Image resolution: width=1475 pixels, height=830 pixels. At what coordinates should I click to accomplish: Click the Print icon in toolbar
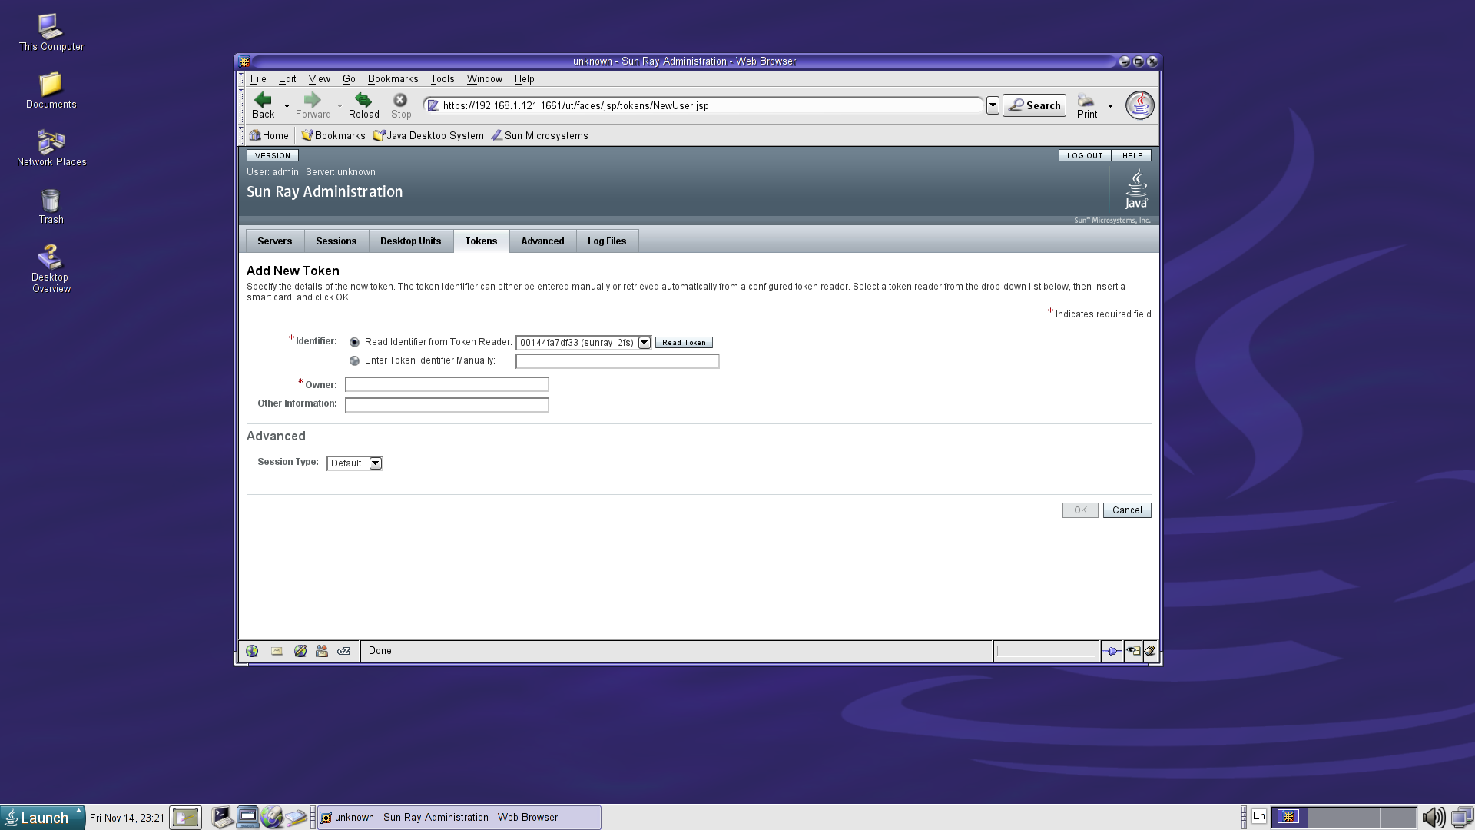[x=1086, y=101]
